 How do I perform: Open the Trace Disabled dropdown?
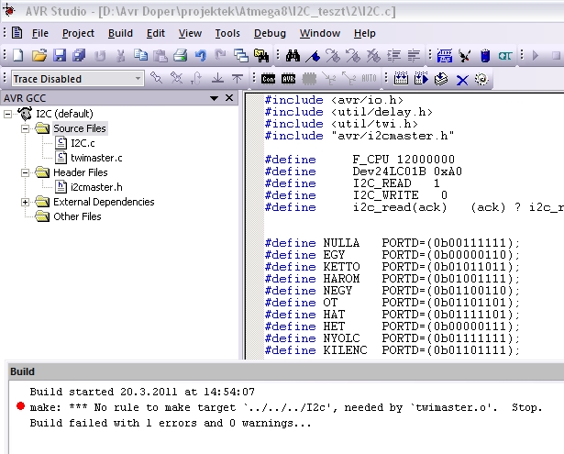pyautogui.click(x=138, y=79)
